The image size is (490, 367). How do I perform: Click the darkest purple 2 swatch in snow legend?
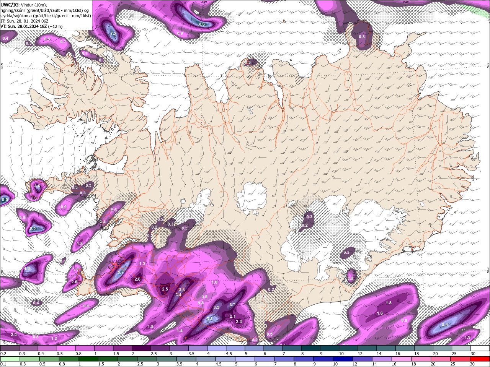pyautogui.click(x=141, y=348)
